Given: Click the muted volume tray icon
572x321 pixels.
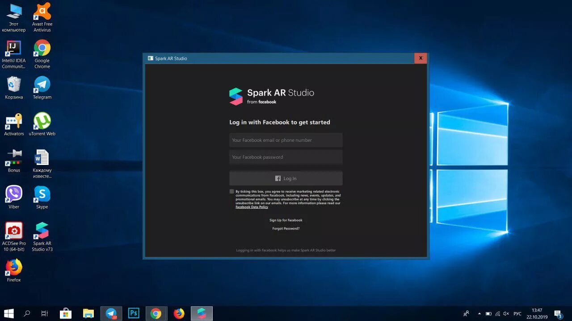Looking at the screenshot, I should click(x=506, y=313).
